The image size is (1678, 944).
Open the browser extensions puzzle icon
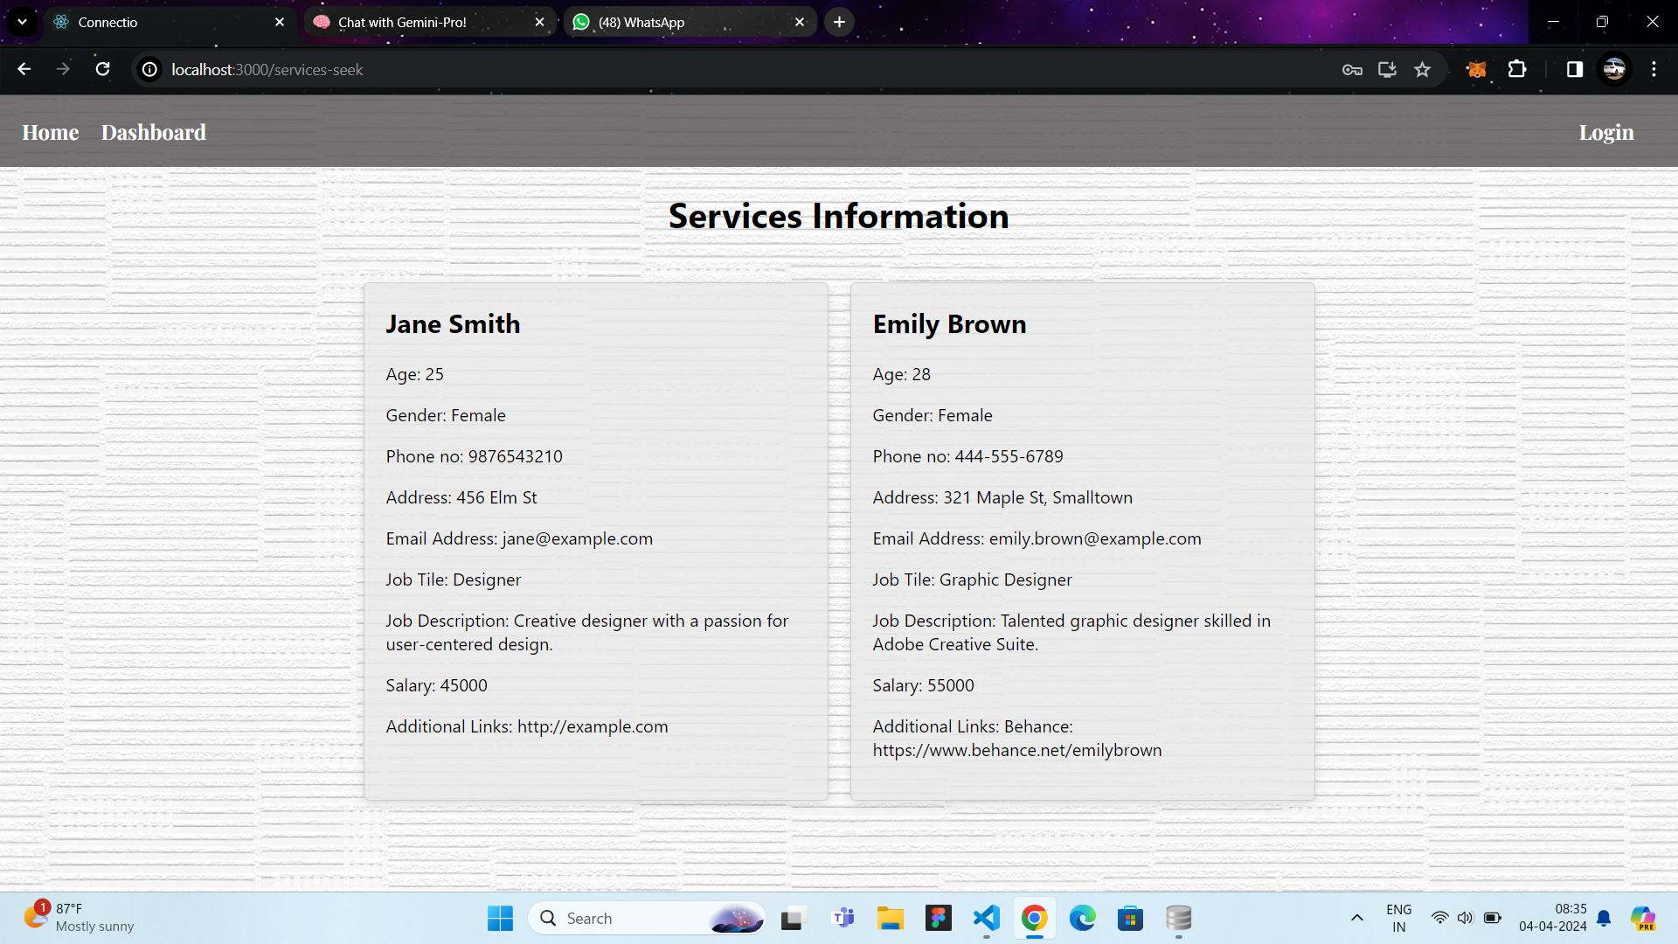(1517, 69)
